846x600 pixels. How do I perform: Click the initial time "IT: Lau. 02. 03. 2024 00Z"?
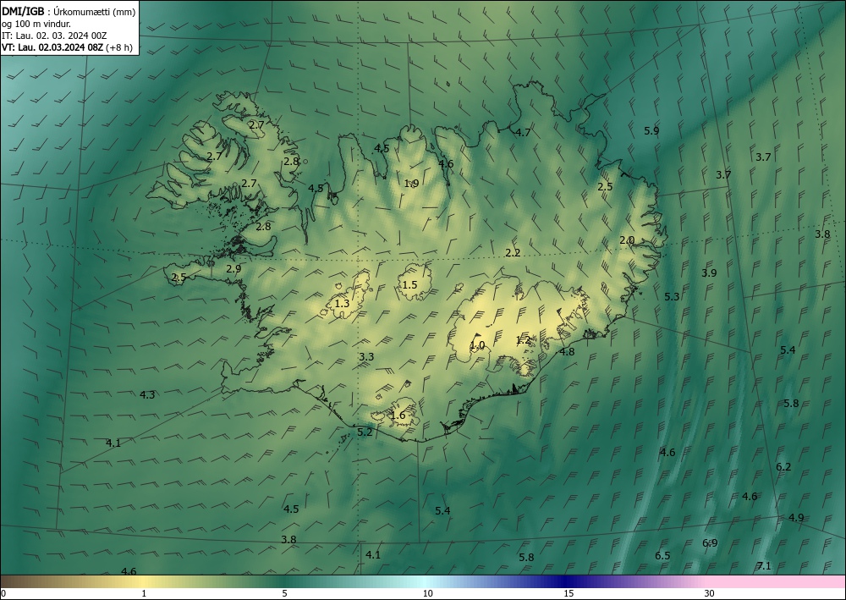(54, 36)
